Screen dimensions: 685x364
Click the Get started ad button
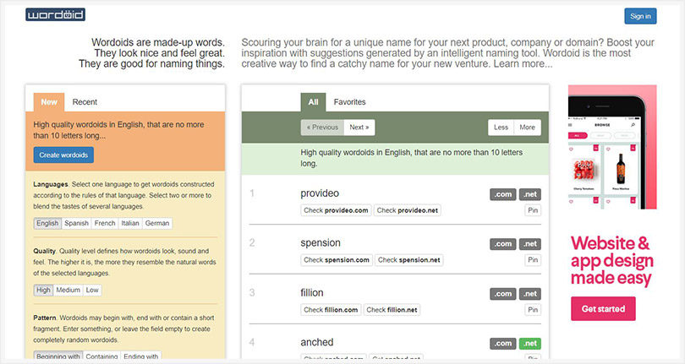(603, 309)
